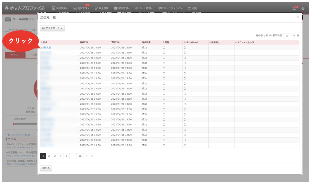The image size is (309, 182).
Task: Click the ホットプロファイル flame logo
Action: (25, 8)
